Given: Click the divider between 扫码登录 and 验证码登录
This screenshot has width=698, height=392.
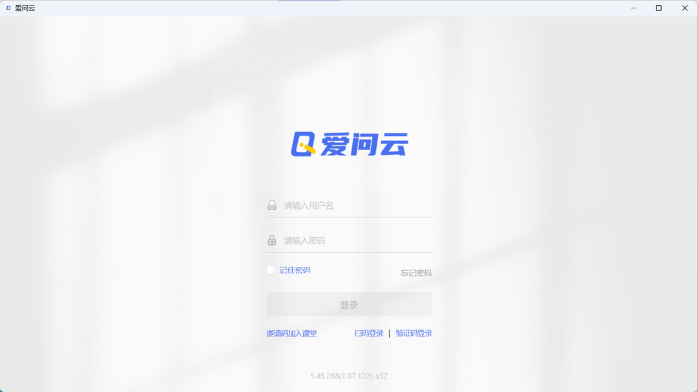Looking at the screenshot, I should [389, 333].
